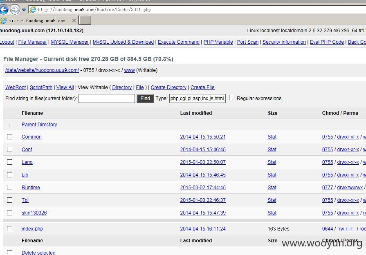Image resolution: width=366 pixels, height=255 pixels.
Task: Select the 'file - huodong.uuu9.com' tab
Action: point(37,20)
